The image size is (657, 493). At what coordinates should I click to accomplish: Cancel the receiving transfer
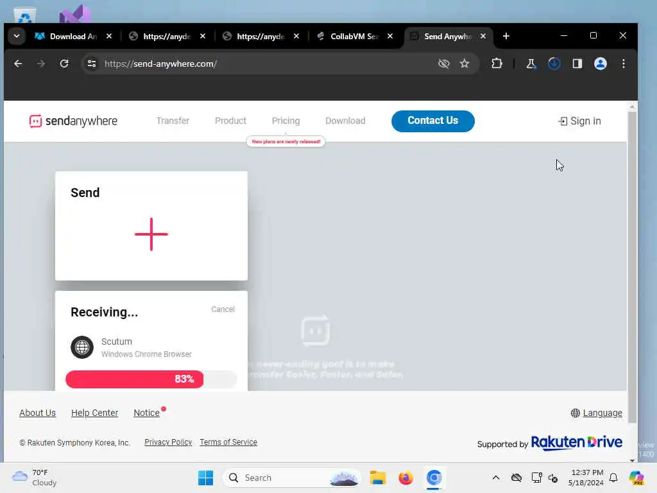[x=223, y=309]
